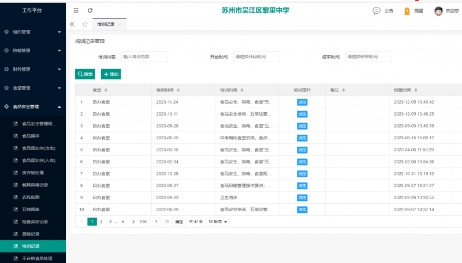Click 浏览 button for the 2023-11-24 record

tap(302, 102)
